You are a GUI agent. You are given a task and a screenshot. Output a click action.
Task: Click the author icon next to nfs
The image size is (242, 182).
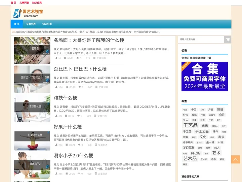click(x=56, y=116)
